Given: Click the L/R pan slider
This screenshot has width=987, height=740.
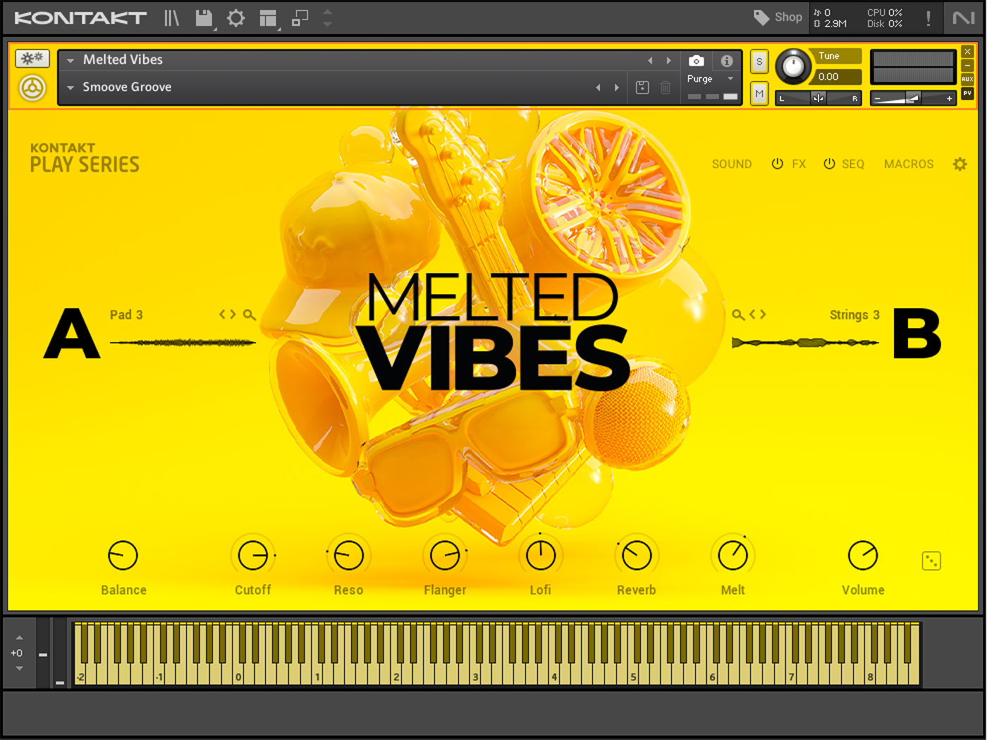Looking at the screenshot, I should tap(818, 98).
